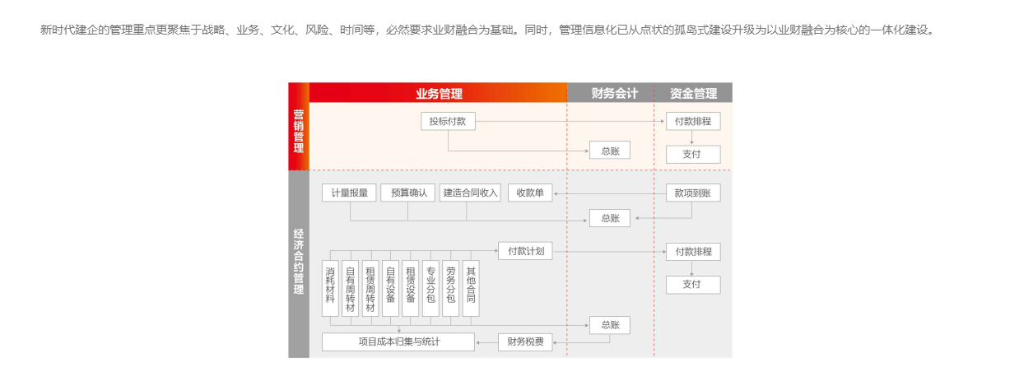Image resolution: width=1019 pixels, height=381 pixels.
Task: Click the 付款计划 box
Action: [525, 251]
